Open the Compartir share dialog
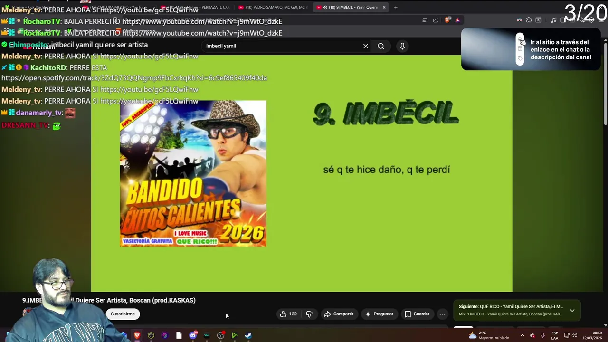Image resolution: width=608 pixels, height=342 pixels. pos(339,314)
